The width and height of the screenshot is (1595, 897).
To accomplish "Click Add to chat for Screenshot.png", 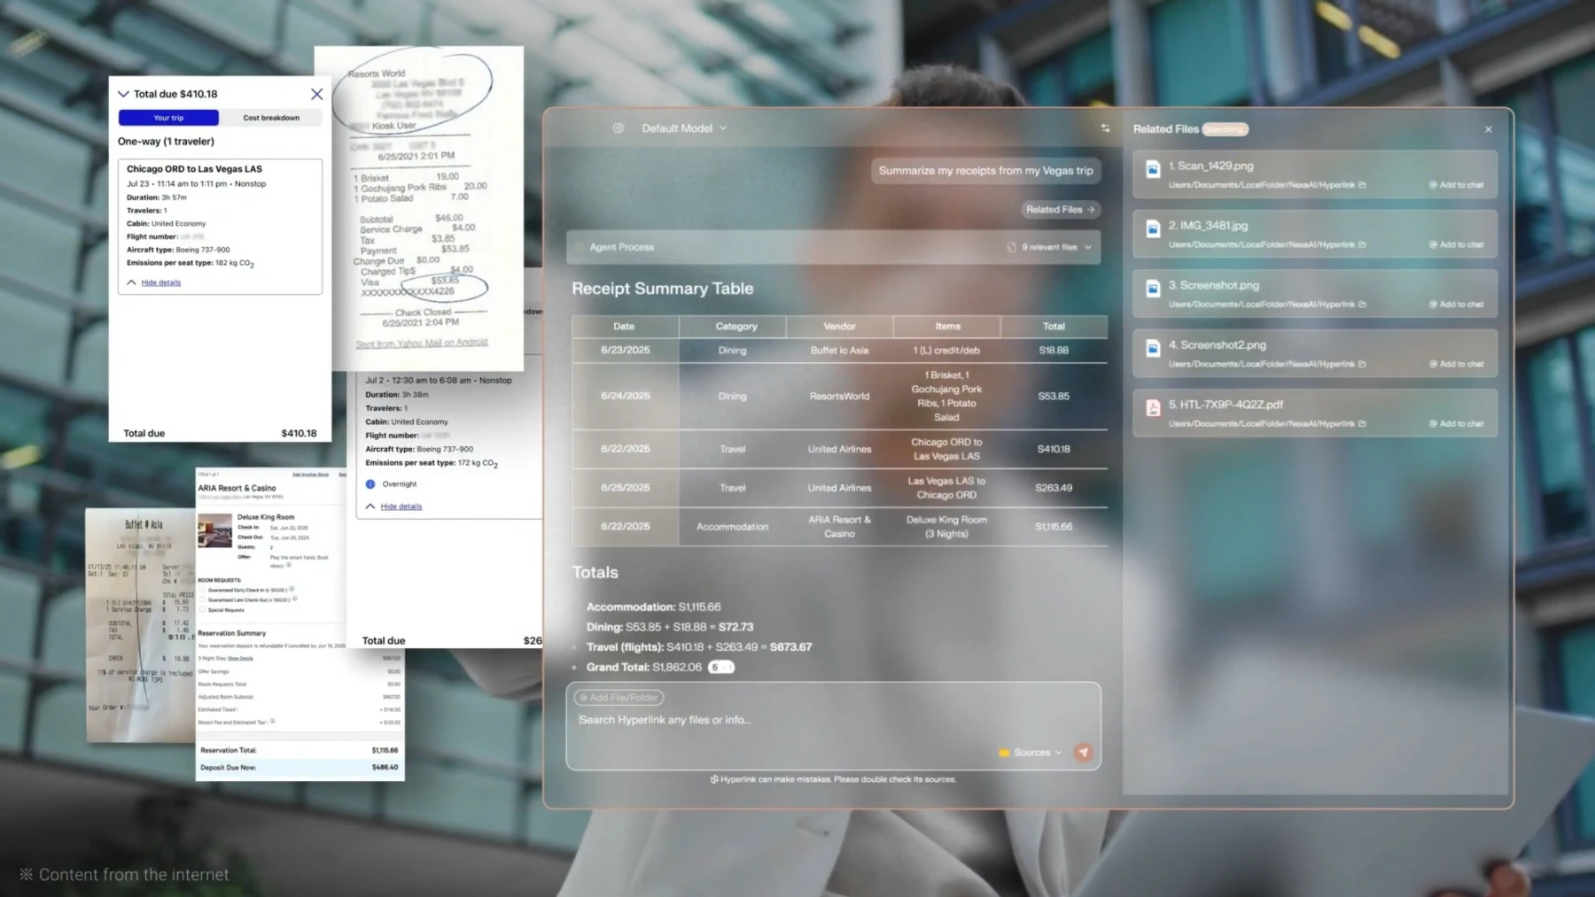I will pos(1456,305).
